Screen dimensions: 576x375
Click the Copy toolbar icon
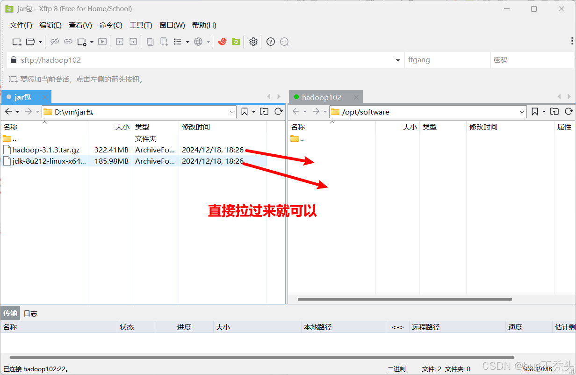[150, 42]
